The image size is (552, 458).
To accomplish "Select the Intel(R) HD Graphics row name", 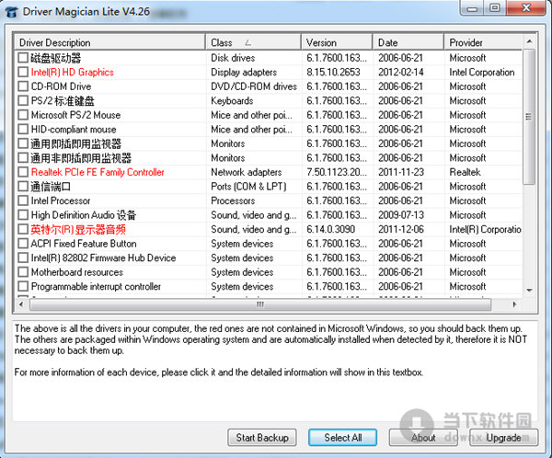I will pyautogui.click(x=73, y=72).
